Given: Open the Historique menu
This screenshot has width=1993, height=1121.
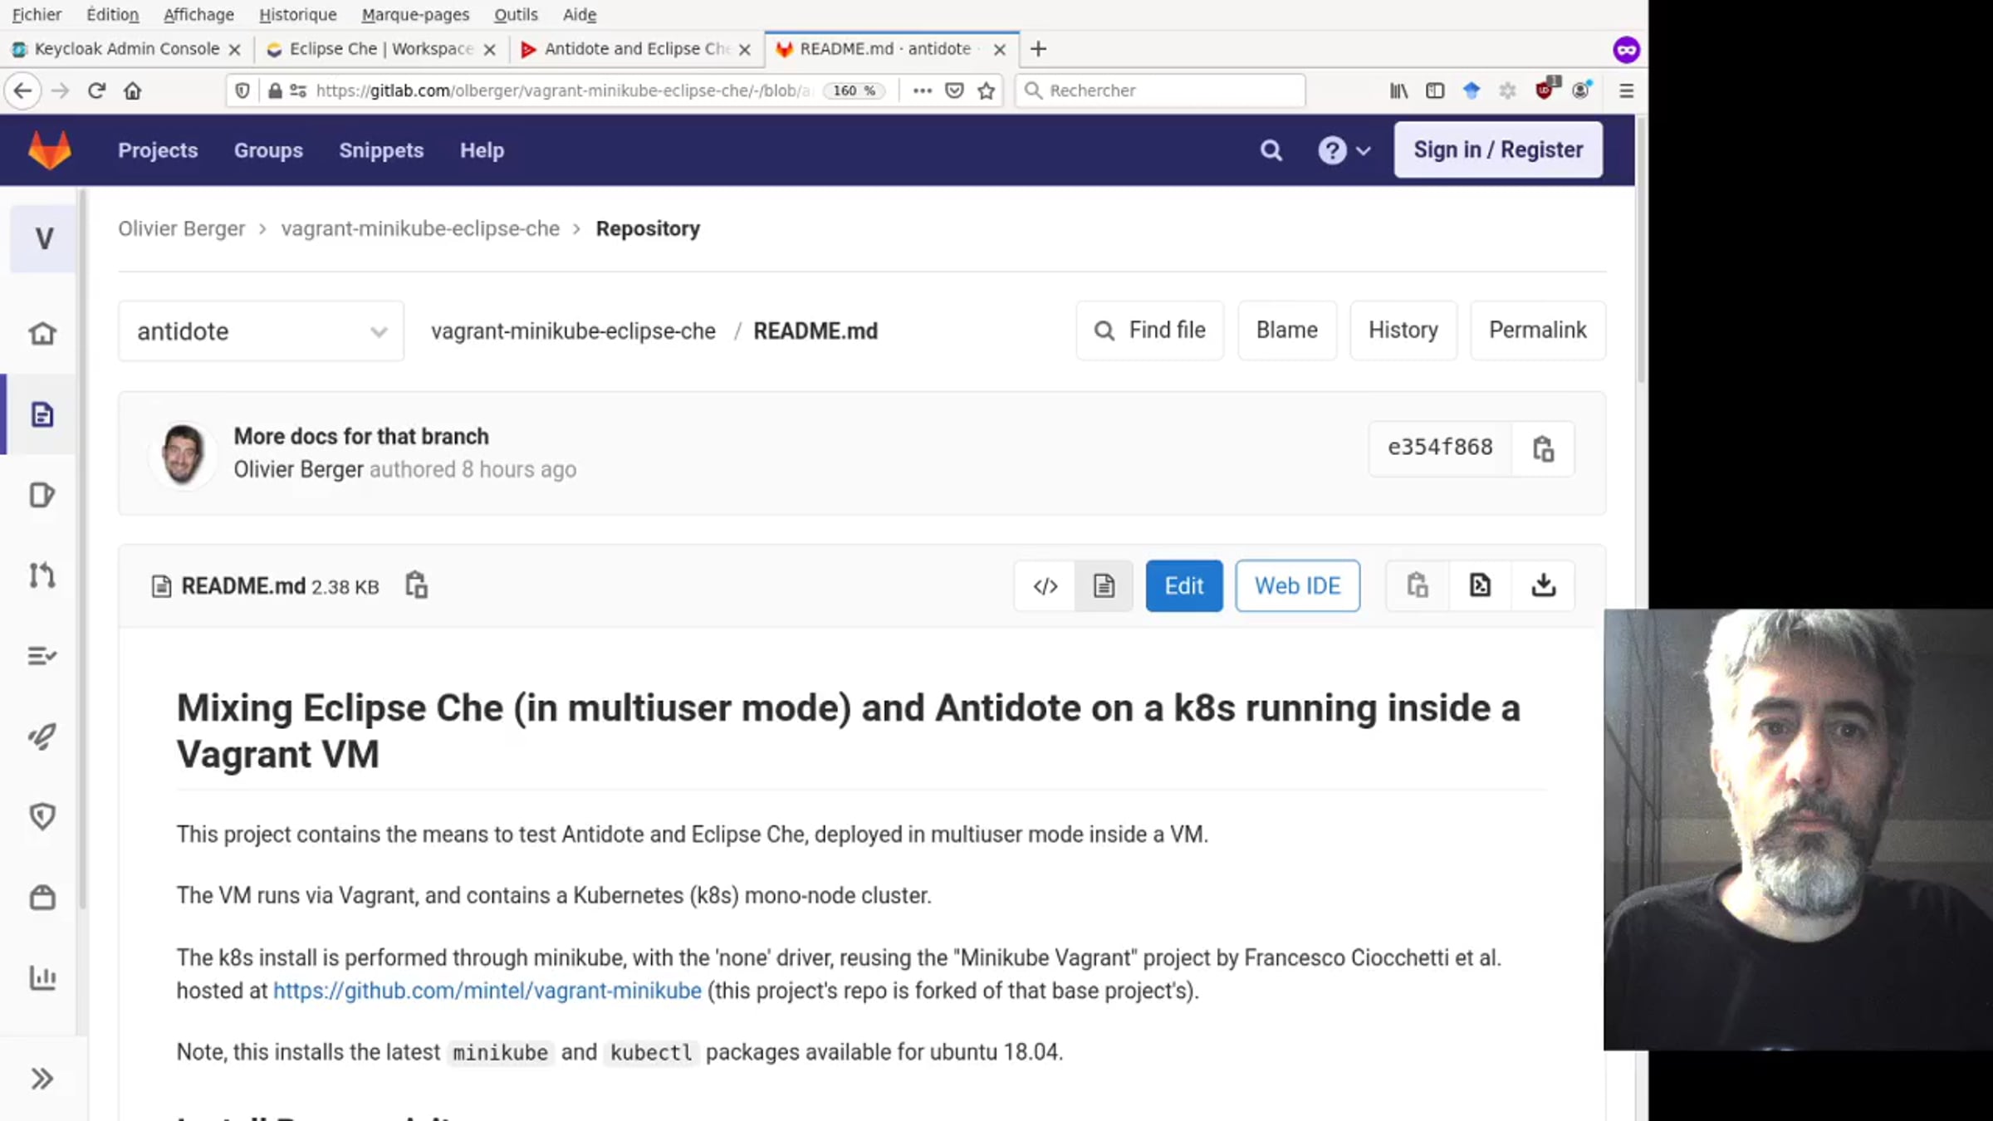Looking at the screenshot, I should 297,14.
